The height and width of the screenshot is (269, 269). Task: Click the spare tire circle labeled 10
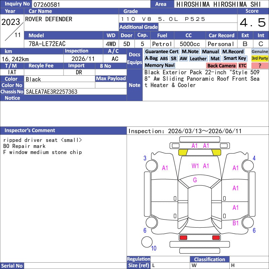(x=147, y=242)
